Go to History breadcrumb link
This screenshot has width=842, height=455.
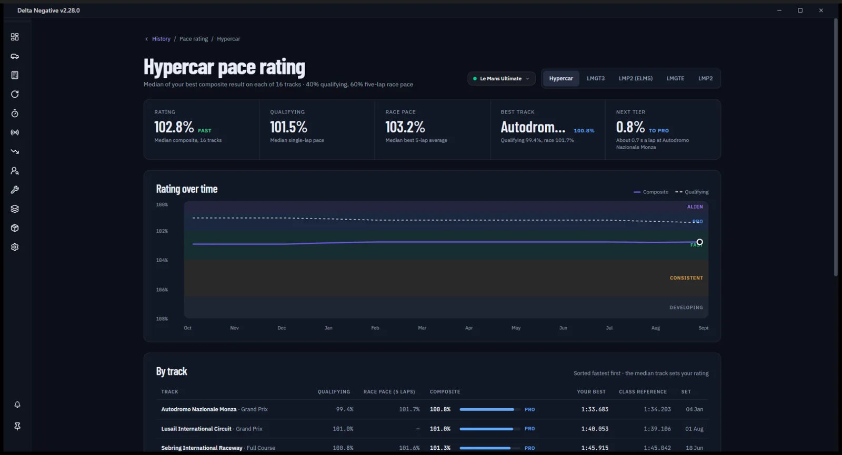coord(161,39)
